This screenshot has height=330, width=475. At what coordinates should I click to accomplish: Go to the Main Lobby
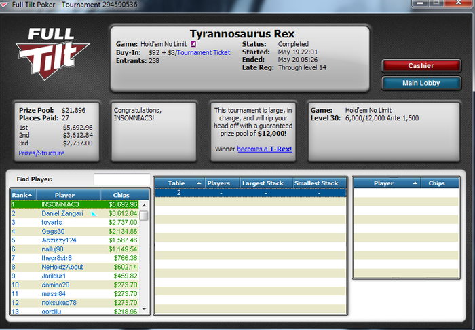(x=421, y=83)
